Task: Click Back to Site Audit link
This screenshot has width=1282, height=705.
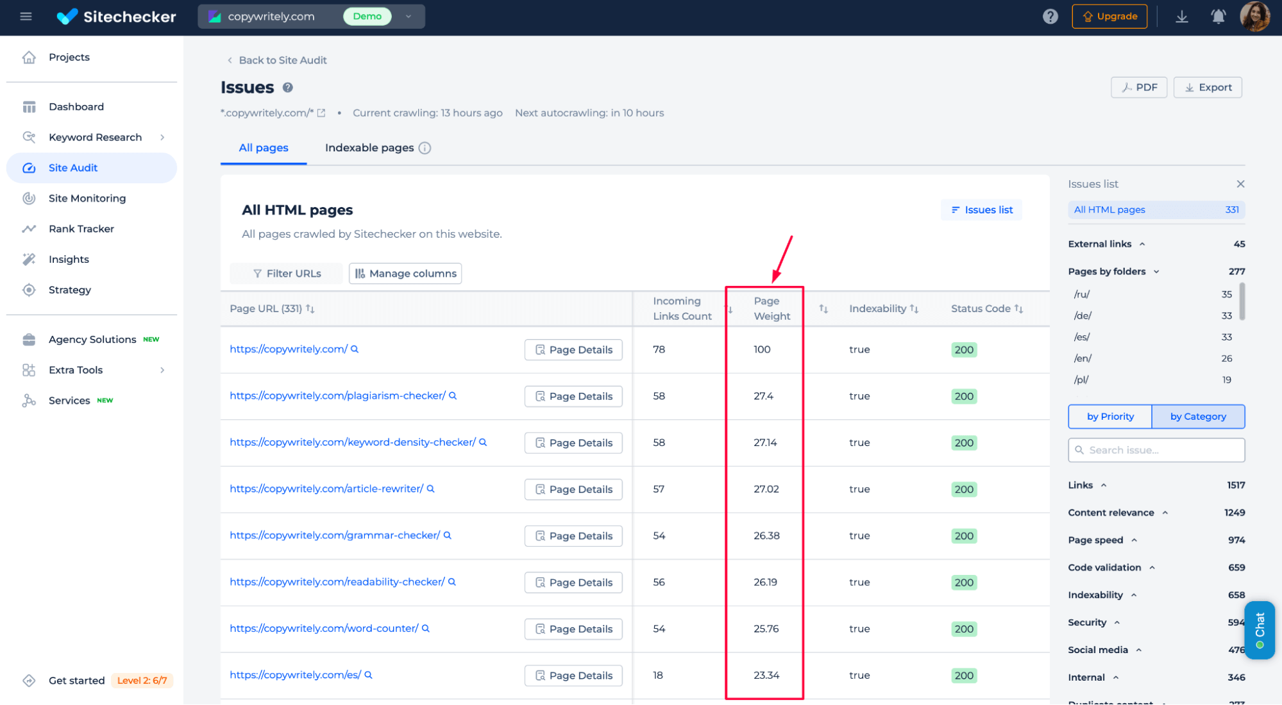Action: tap(277, 60)
